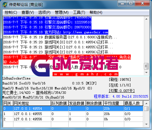Screen dimensions: 152x130
Task: Open the 工具(T) menu
Action: click(x=79, y=12)
